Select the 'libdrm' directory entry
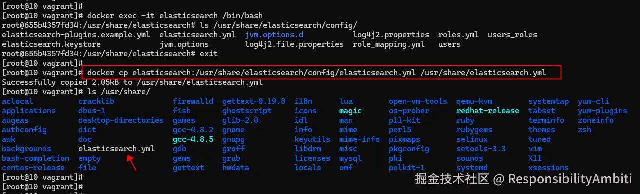 pos(308,149)
